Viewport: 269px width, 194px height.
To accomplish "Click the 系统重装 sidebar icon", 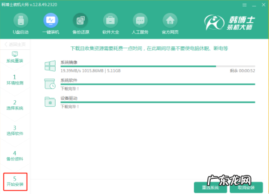I will click(x=15, y=54).
